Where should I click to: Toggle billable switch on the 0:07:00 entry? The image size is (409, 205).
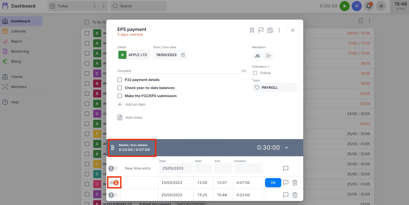pos(114,183)
